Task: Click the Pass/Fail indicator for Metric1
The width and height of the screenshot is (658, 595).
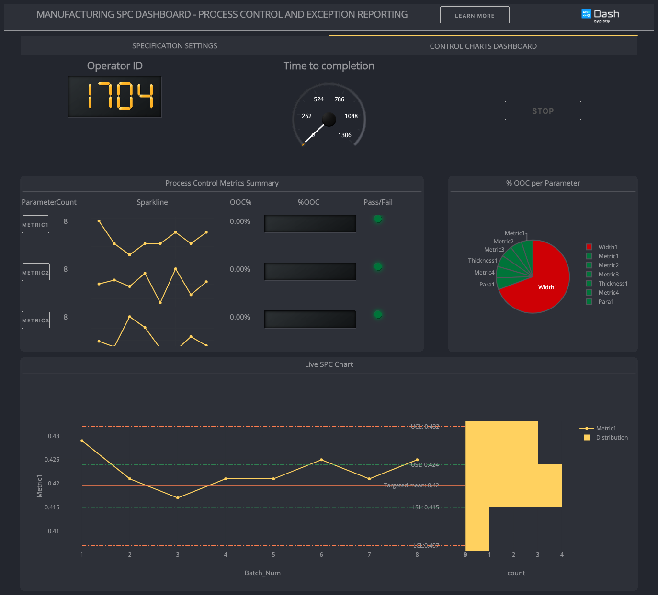Action: coord(378,219)
